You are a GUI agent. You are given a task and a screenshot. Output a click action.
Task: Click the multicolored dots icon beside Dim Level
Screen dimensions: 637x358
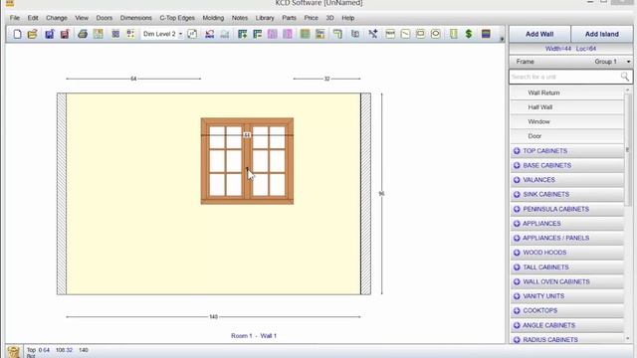click(130, 34)
